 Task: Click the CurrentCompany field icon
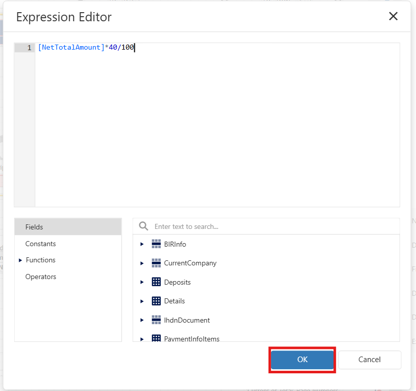point(156,263)
